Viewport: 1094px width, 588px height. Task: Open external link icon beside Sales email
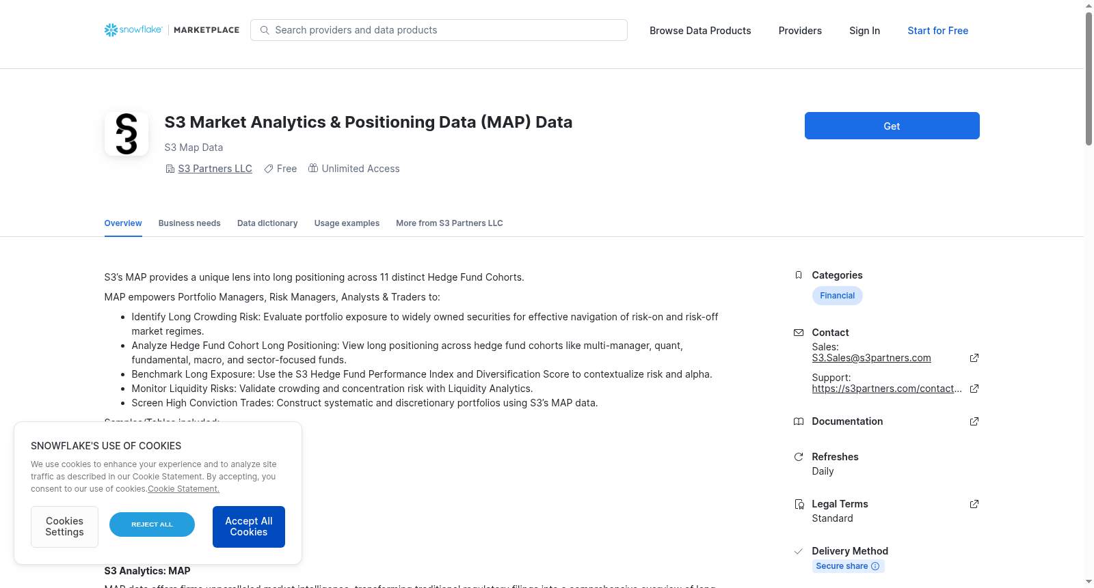[x=974, y=358]
